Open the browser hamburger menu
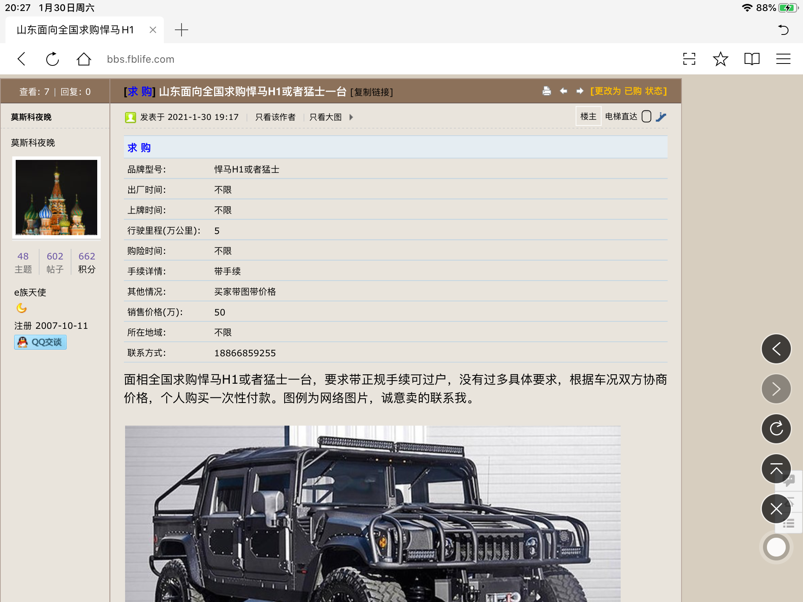Screen dimensions: 803x602 click(783, 59)
